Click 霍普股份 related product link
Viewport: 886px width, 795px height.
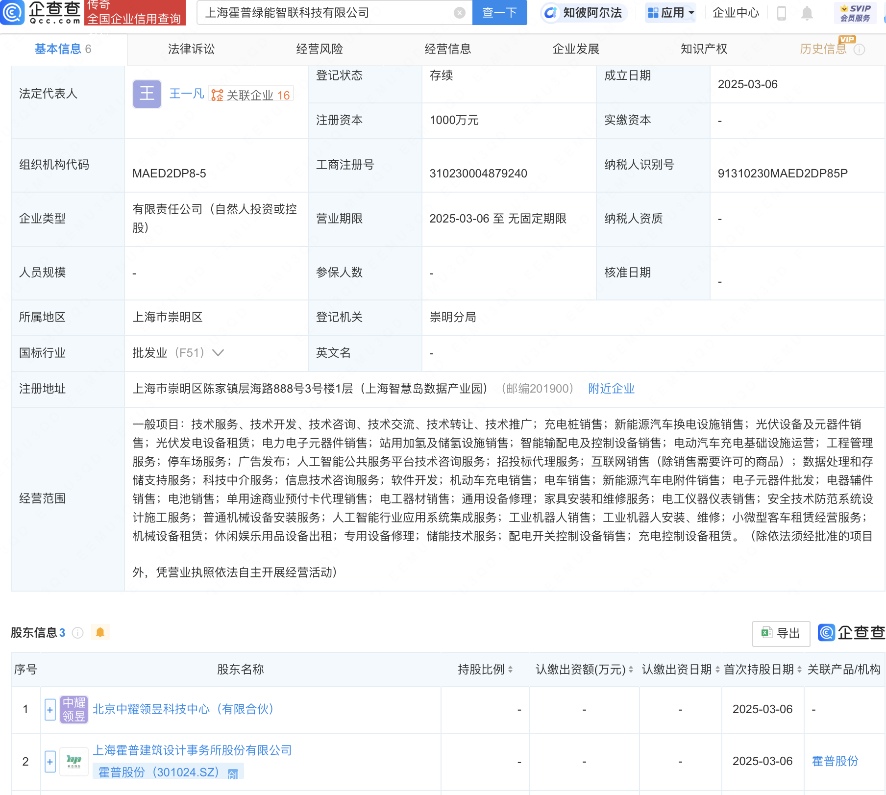click(x=835, y=761)
